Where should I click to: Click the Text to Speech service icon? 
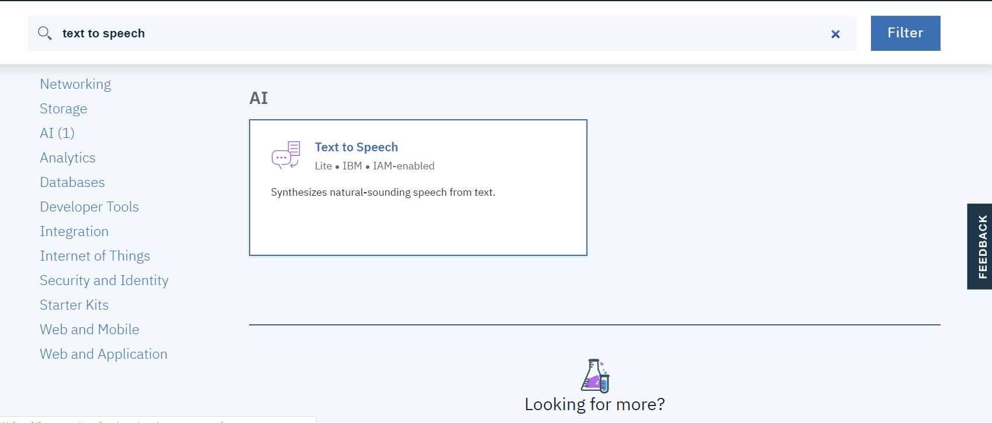(286, 155)
